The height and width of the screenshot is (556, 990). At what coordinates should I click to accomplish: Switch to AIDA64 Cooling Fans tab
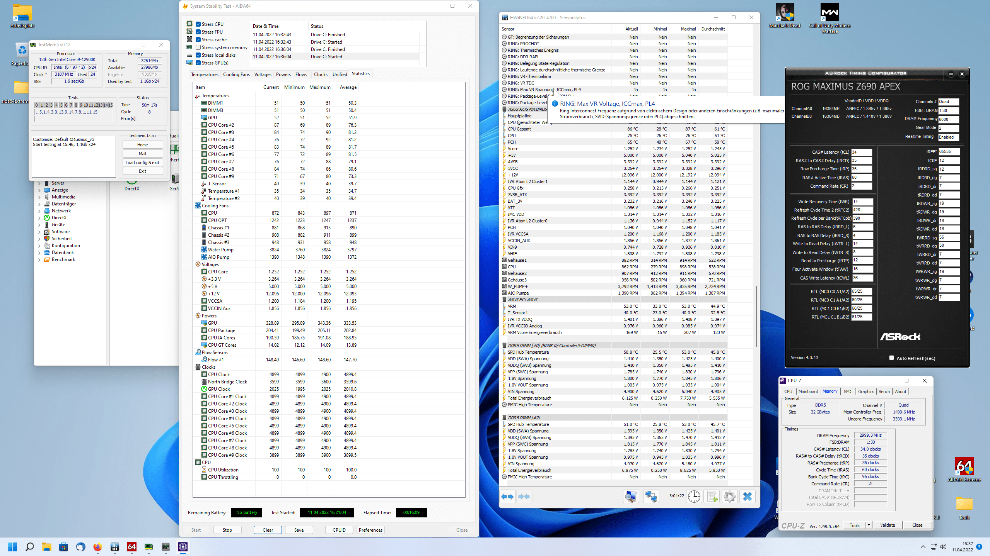click(x=236, y=74)
